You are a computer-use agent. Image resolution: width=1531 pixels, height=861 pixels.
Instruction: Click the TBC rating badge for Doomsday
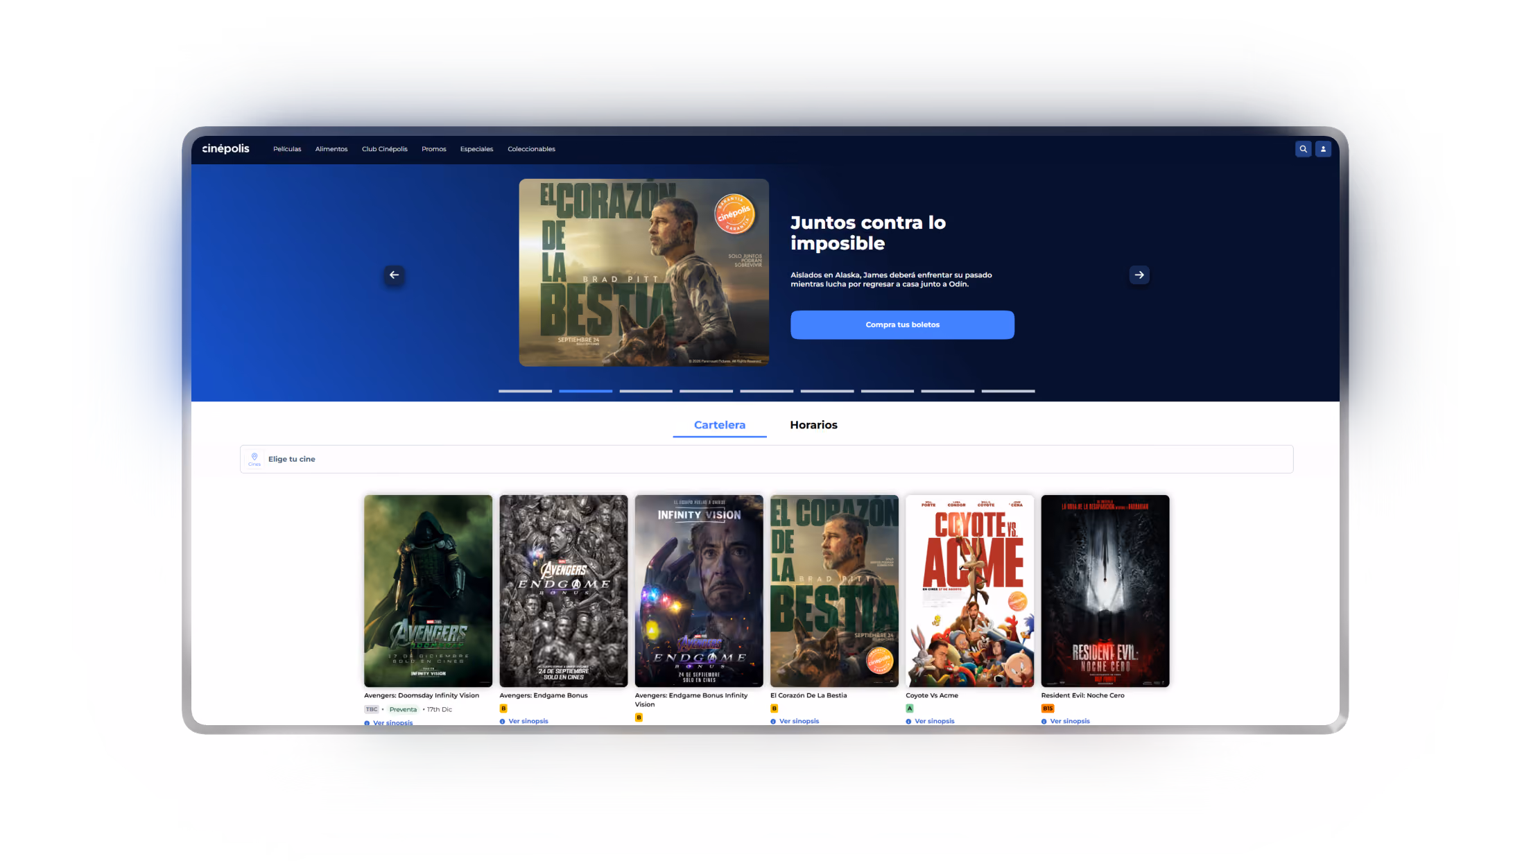(x=372, y=709)
